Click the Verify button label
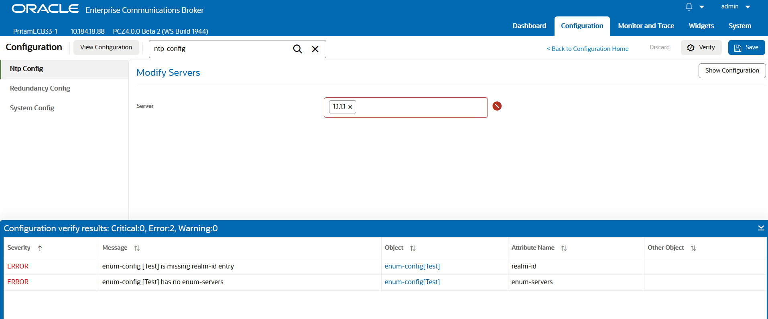 click(x=707, y=47)
